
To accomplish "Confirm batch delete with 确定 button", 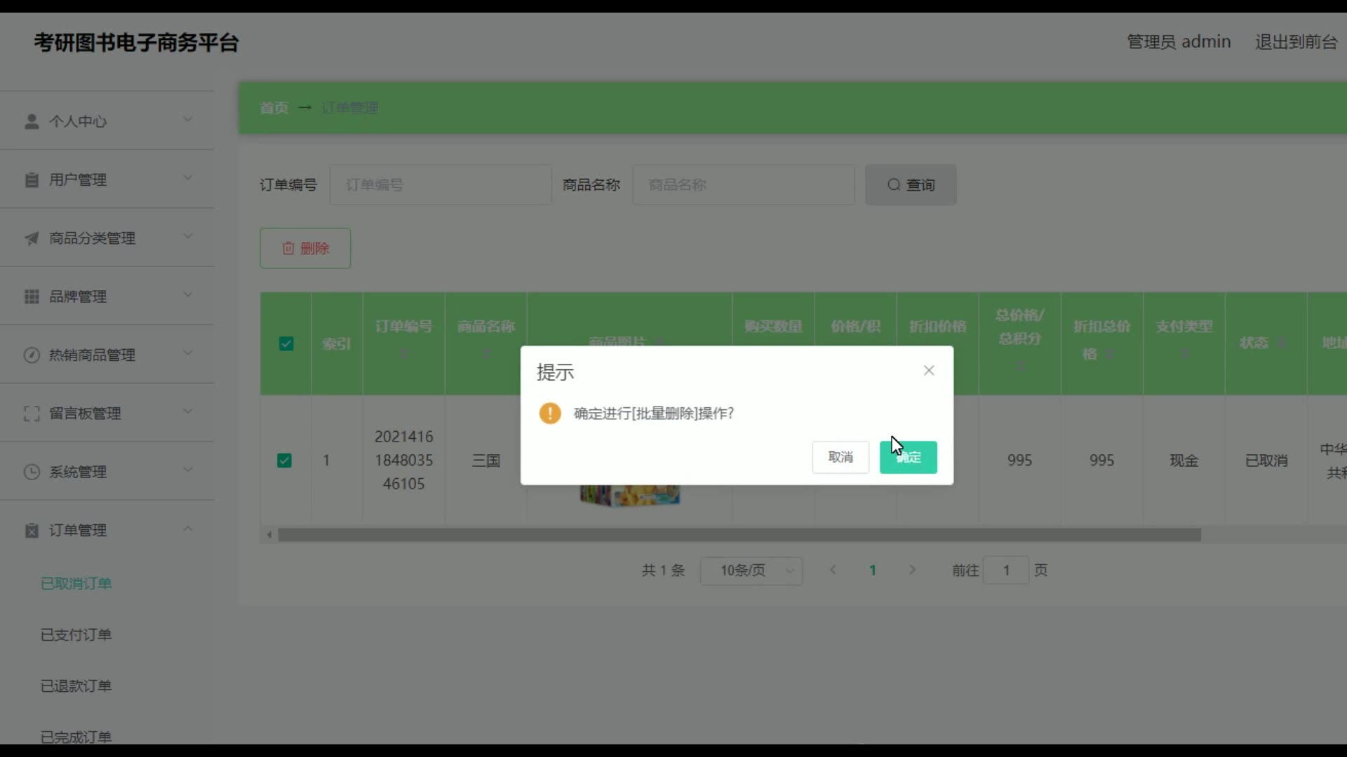I will 908,457.
